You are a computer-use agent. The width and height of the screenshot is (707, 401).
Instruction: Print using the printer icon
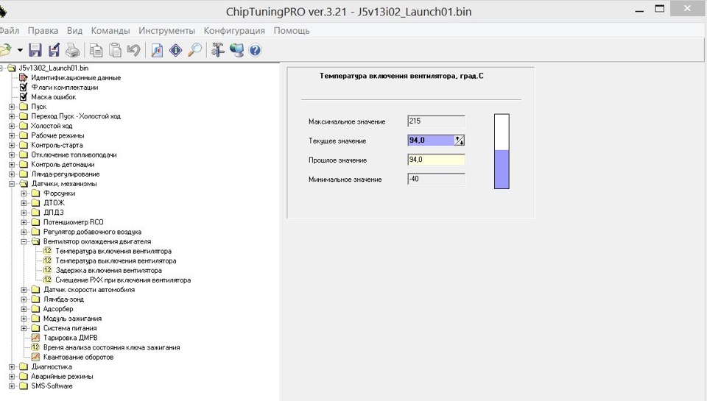pos(73,50)
